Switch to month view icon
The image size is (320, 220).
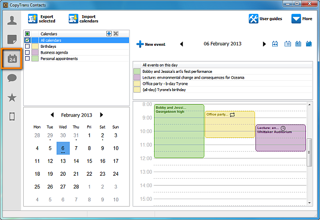pyautogui.click(x=309, y=44)
